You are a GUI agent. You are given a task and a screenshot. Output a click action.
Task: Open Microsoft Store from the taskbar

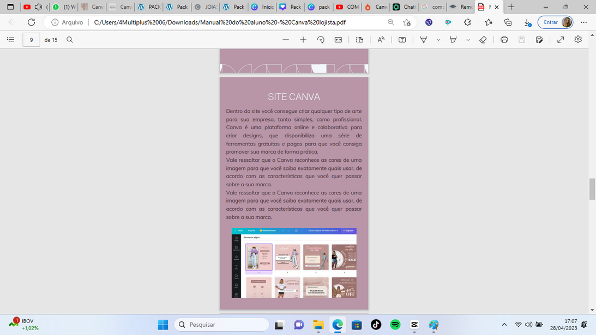pos(357,325)
